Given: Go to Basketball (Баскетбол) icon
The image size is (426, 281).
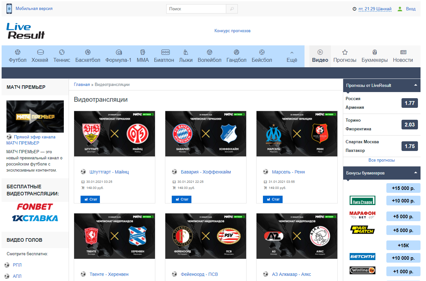Looking at the screenshot, I should 88,52.
